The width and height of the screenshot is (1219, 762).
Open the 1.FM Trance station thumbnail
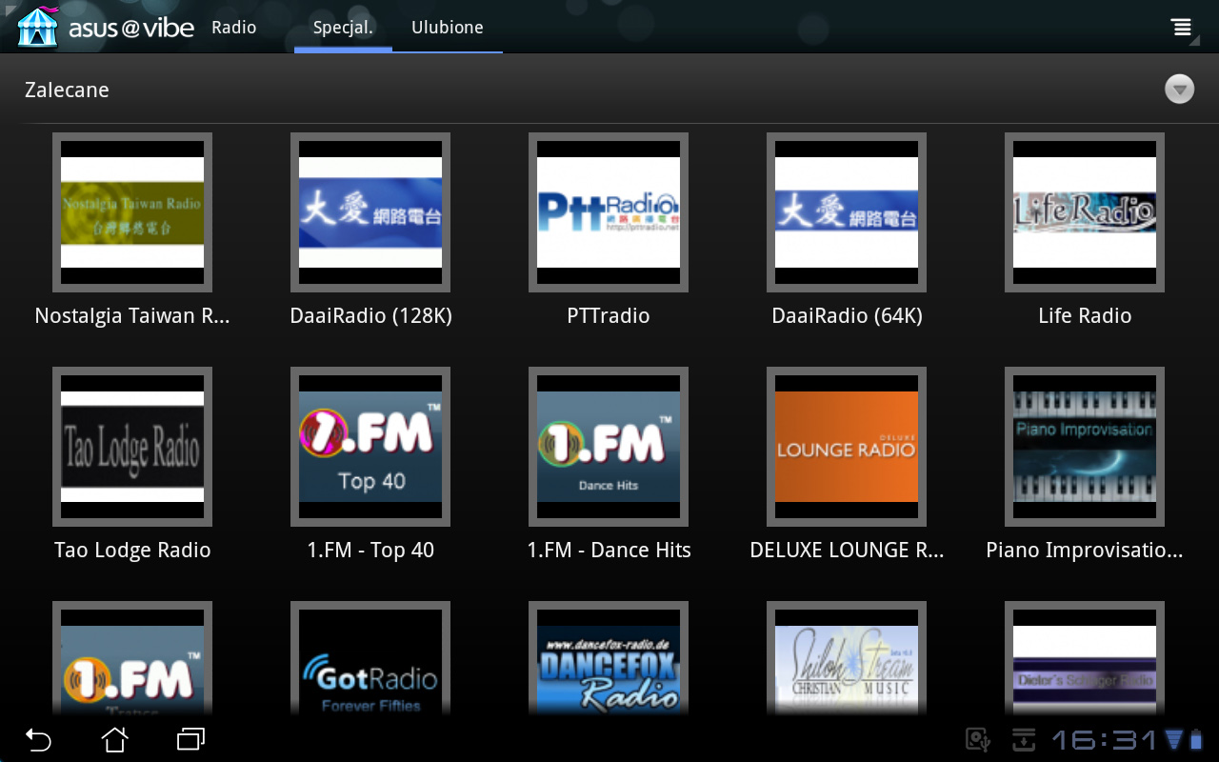coord(132,658)
